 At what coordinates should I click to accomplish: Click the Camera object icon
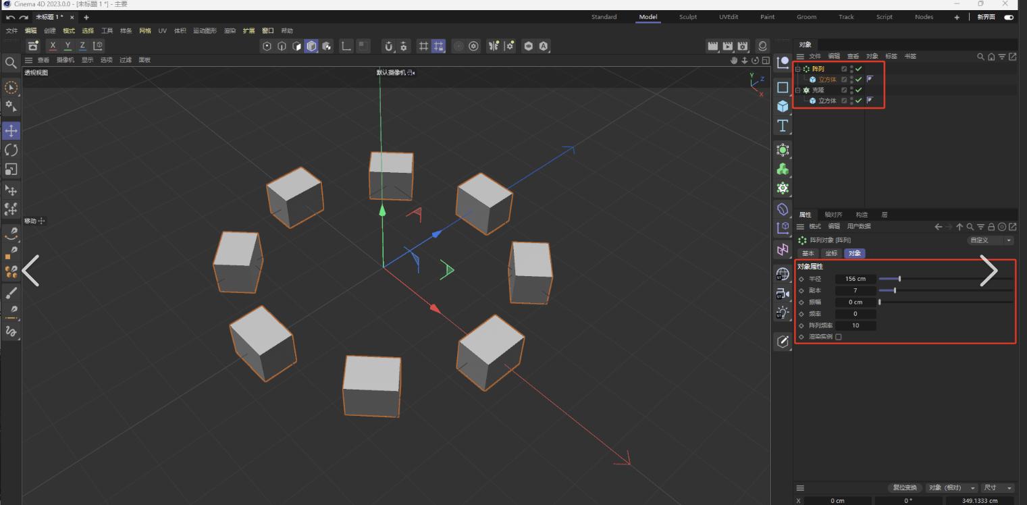pos(783,294)
